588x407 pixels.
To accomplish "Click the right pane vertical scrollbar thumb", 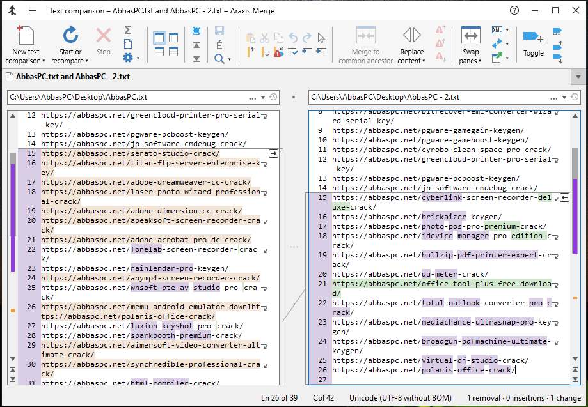I will (575, 201).
